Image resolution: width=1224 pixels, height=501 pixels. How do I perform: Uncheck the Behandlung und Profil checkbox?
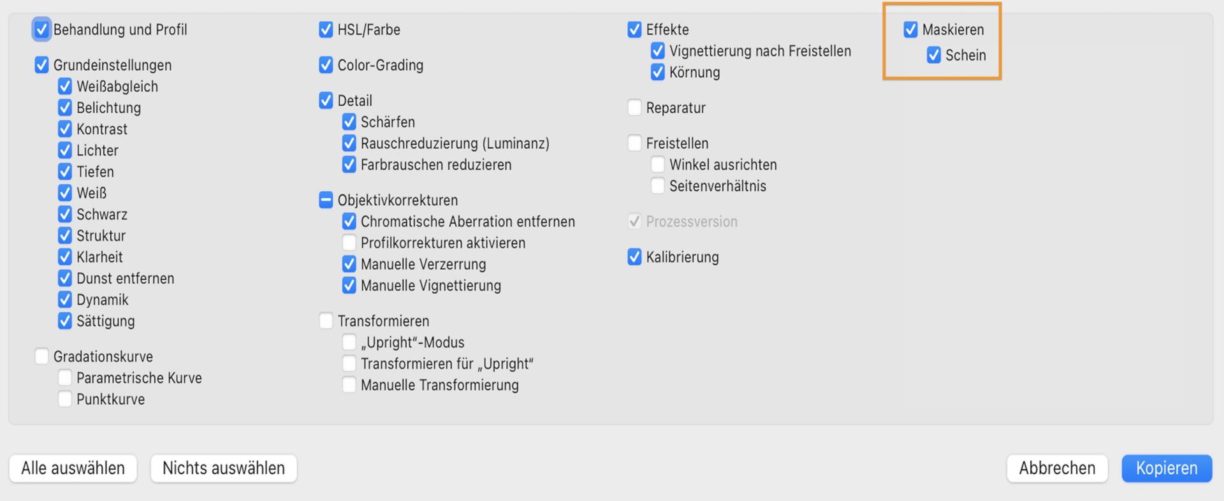point(41,29)
